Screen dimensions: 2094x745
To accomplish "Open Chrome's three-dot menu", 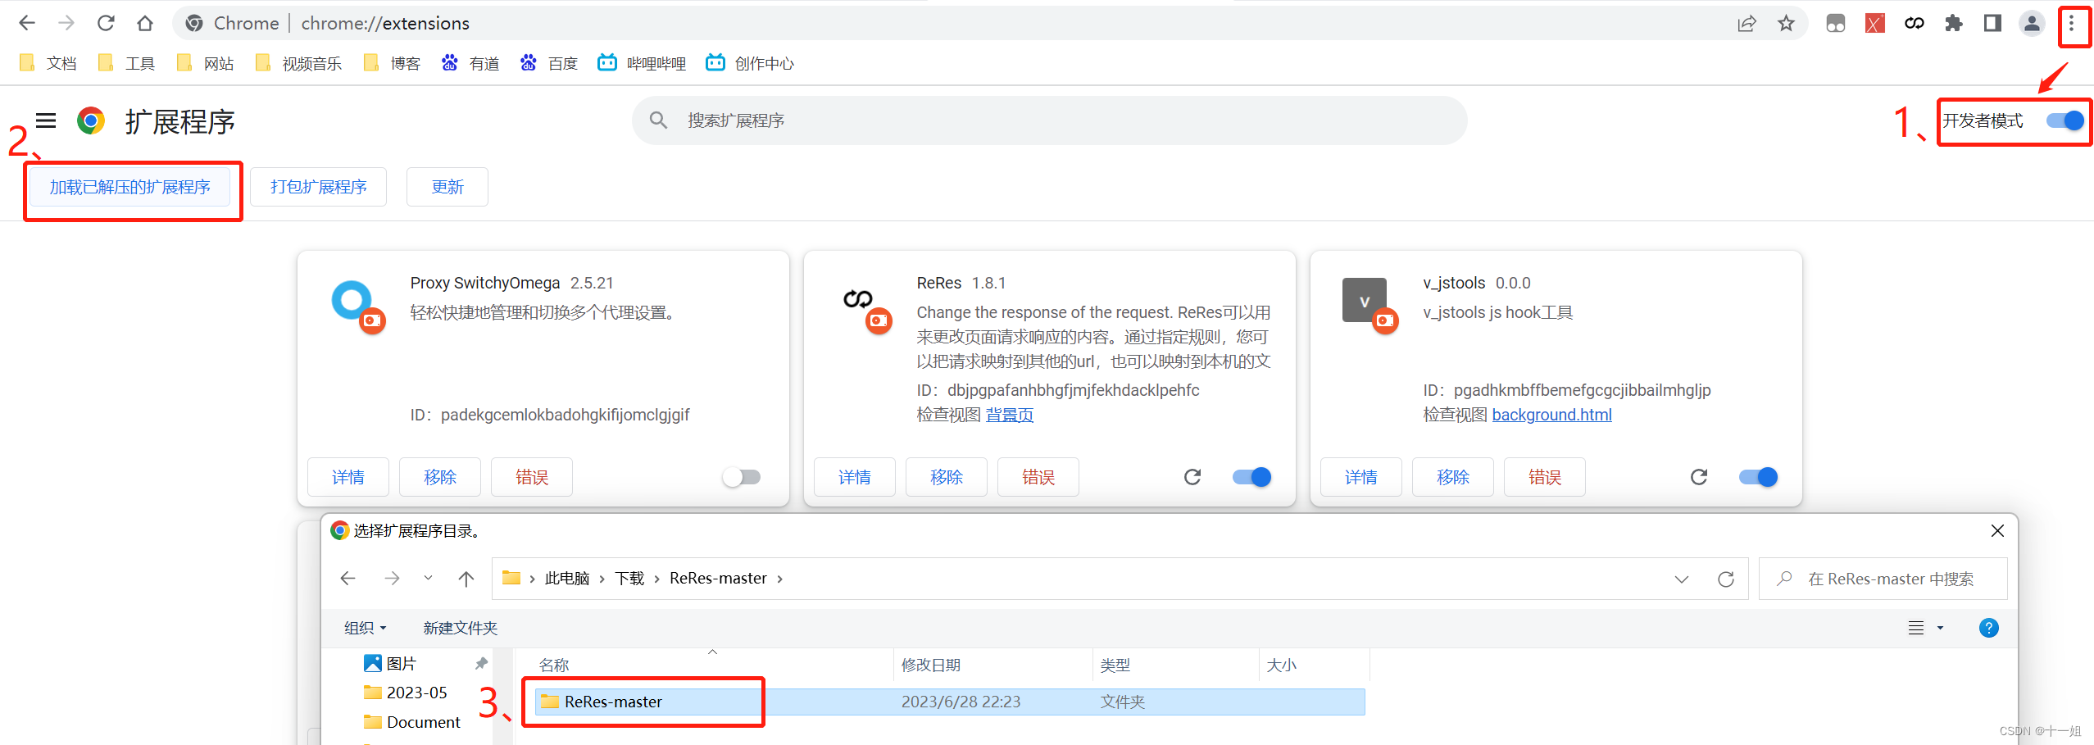I will pyautogui.click(x=2071, y=23).
